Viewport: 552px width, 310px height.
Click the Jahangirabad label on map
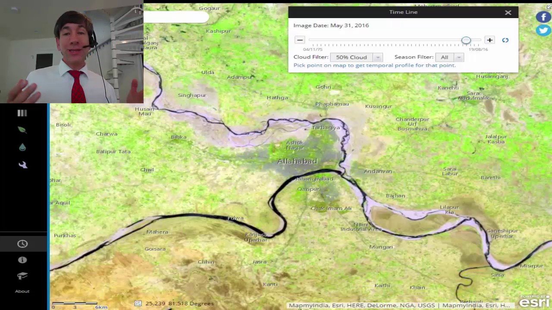pyautogui.click(x=314, y=179)
